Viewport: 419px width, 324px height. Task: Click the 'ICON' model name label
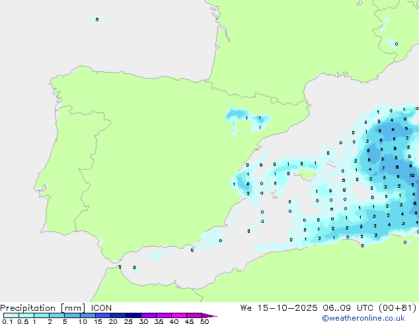pos(101,308)
